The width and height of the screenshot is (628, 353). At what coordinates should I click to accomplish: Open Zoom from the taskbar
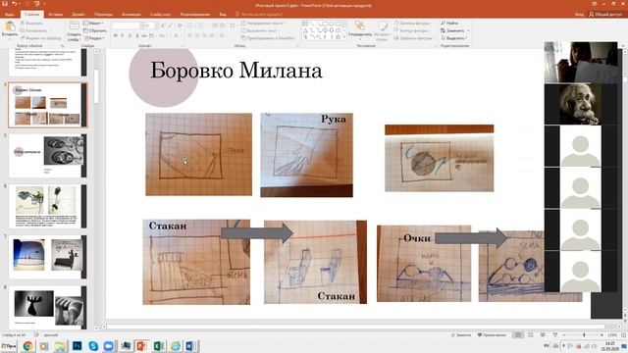point(109,346)
